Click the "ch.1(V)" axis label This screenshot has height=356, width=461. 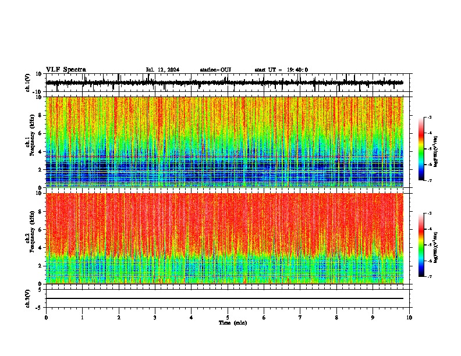(x=28, y=83)
